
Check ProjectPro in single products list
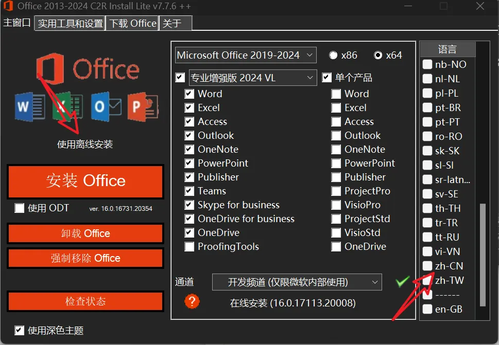(336, 191)
